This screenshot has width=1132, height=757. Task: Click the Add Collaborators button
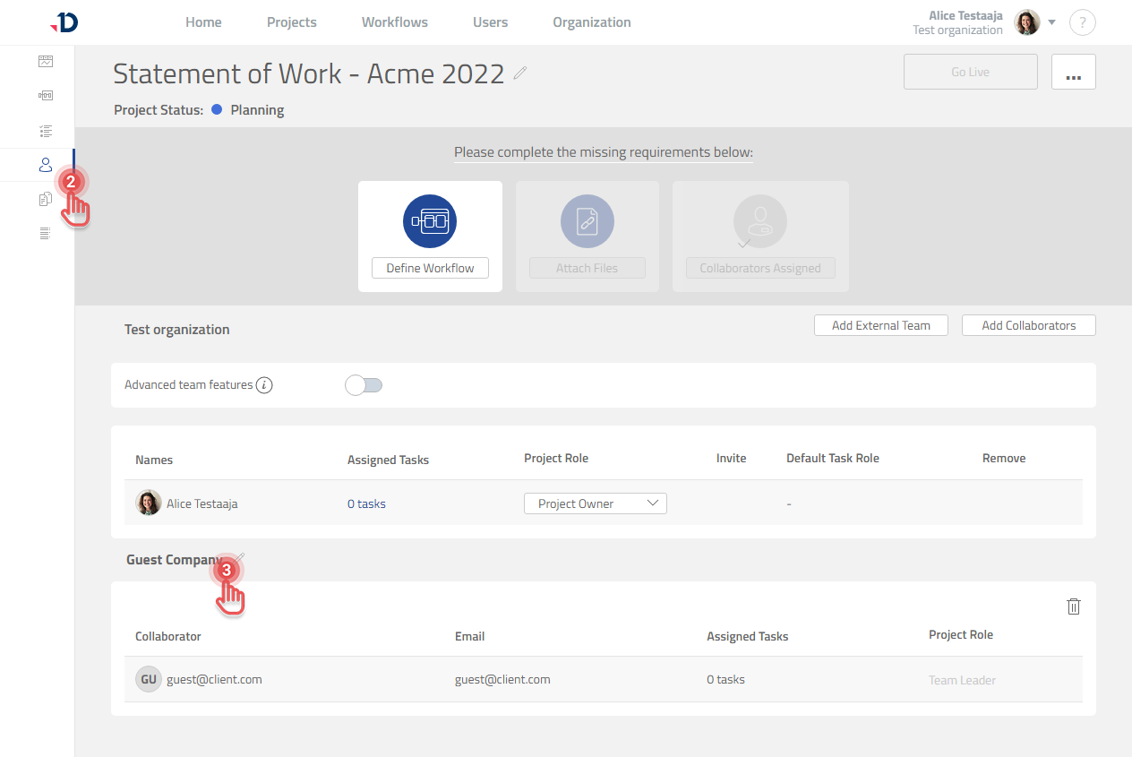coord(1028,325)
